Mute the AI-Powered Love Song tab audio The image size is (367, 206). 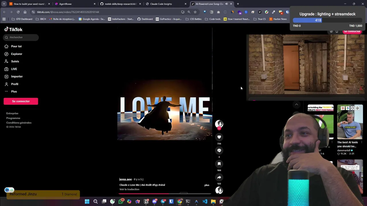pyautogui.click(x=227, y=4)
